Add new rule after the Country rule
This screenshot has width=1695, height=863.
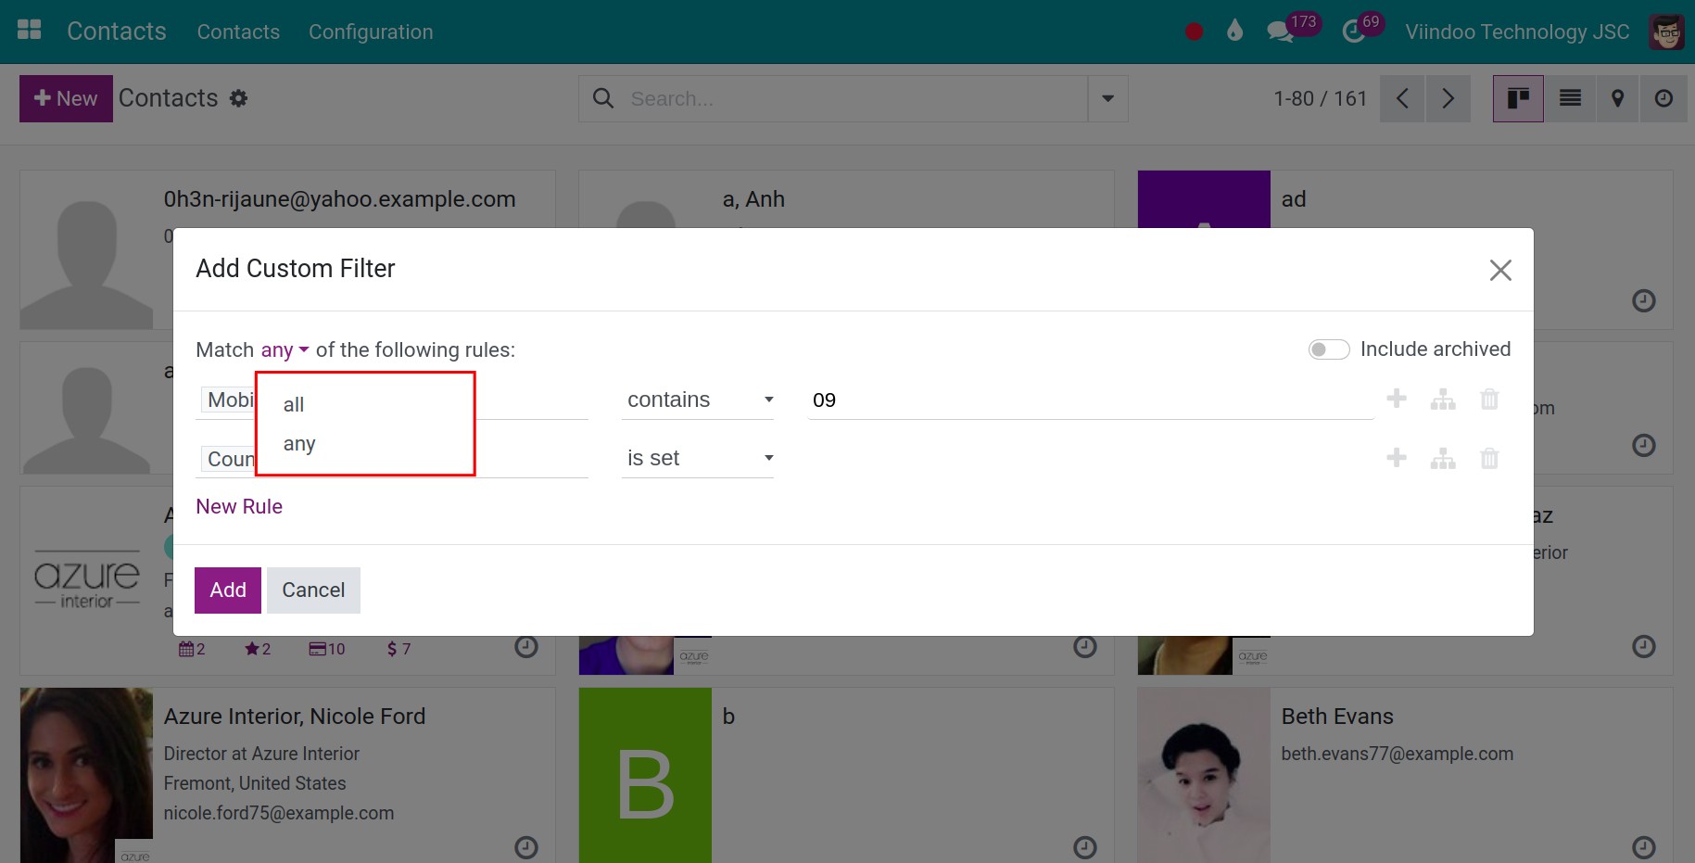tap(1397, 458)
